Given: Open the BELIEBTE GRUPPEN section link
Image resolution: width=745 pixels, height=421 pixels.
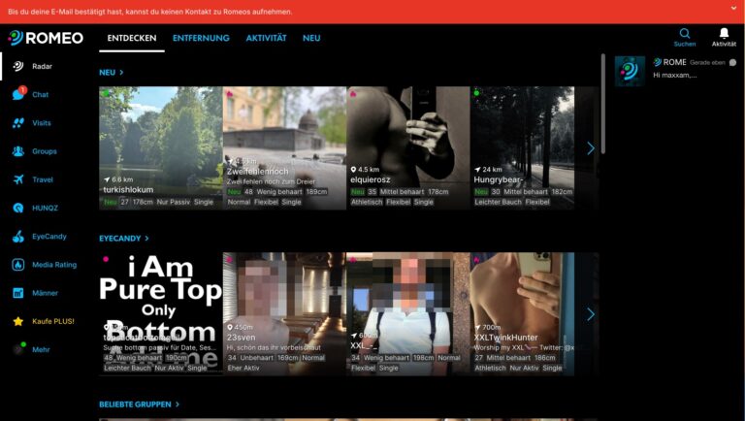Looking at the screenshot, I should 140,405.
